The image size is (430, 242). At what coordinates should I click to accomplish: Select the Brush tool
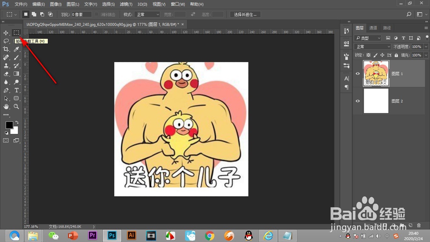[16, 57]
